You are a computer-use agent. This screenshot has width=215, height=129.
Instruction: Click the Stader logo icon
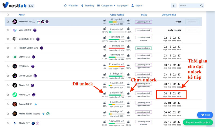pyautogui.click(x=15, y=85)
